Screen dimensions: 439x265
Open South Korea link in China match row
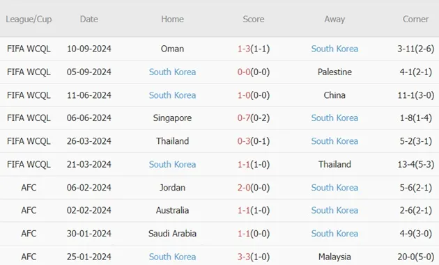(173, 95)
